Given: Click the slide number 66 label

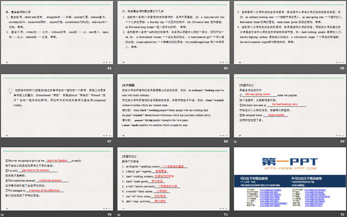Looking at the screenshot, I should 343,68.
